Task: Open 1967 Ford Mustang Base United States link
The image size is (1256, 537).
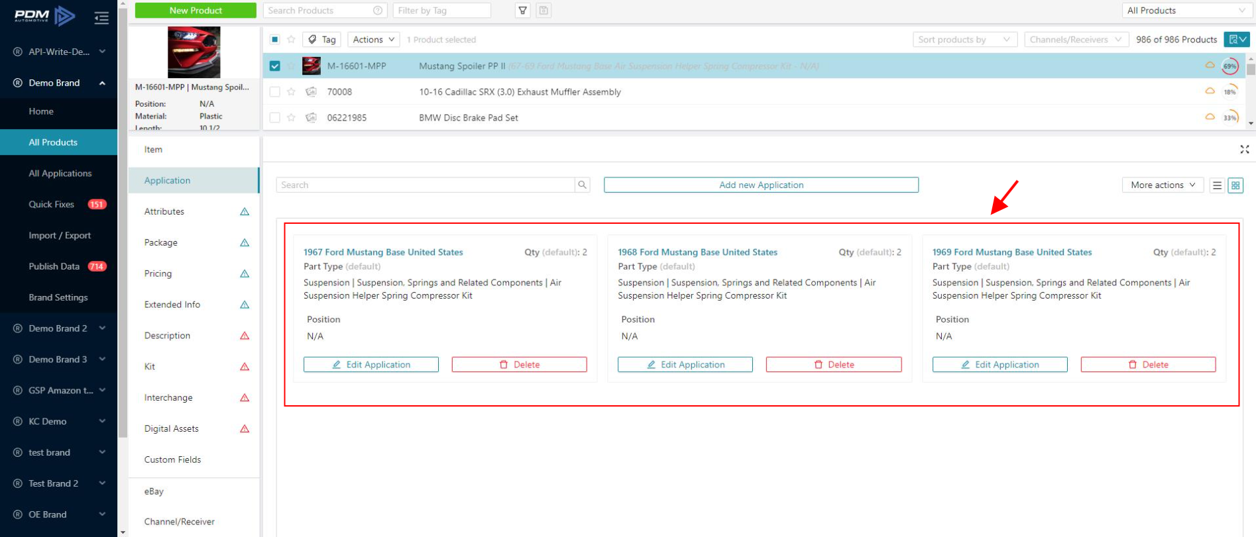Action: 383,252
